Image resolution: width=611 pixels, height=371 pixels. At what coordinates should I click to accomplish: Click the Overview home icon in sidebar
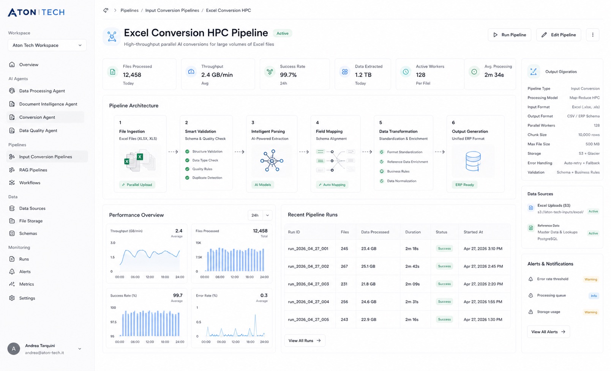click(x=12, y=64)
